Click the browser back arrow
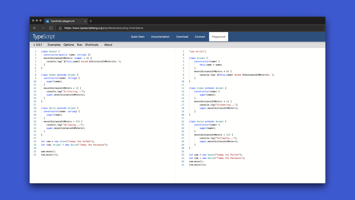This screenshot has width=355, height=200. (35, 28)
